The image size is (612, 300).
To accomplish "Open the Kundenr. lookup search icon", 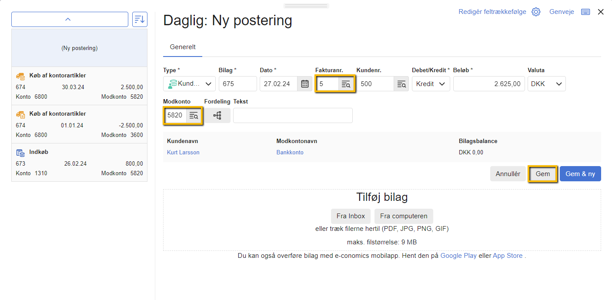I will 401,84.
